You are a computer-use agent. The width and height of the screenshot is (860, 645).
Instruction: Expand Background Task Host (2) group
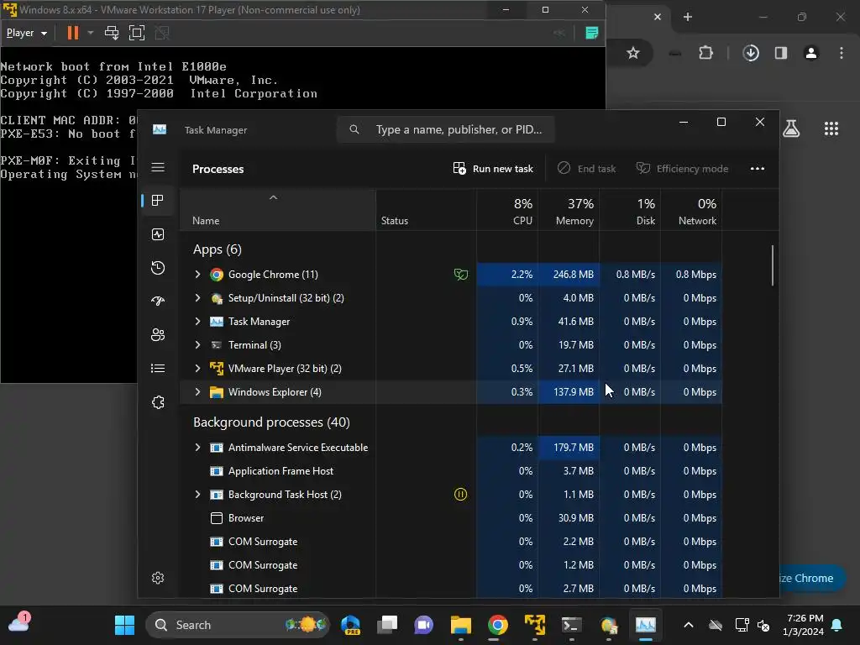coord(197,494)
